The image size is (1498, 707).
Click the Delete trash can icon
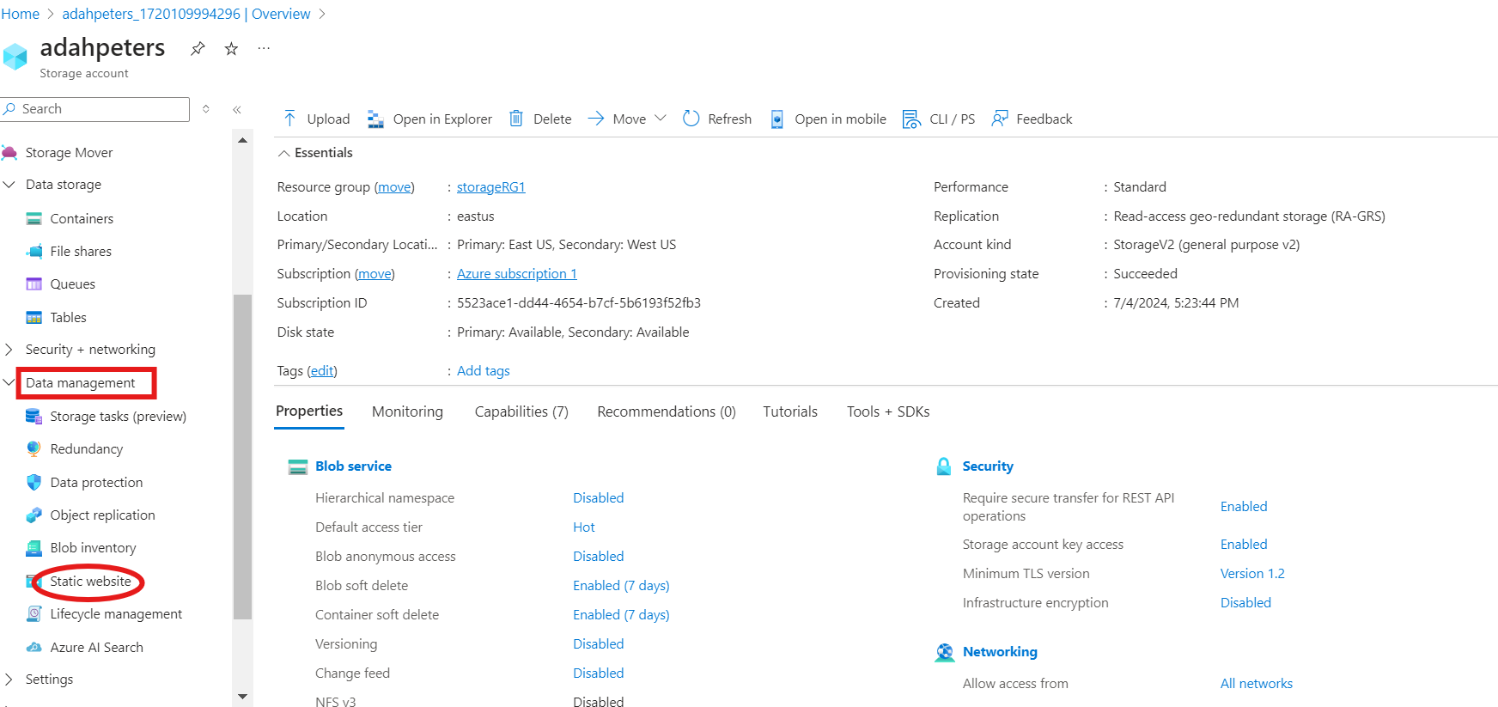click(x=516, y=119)
